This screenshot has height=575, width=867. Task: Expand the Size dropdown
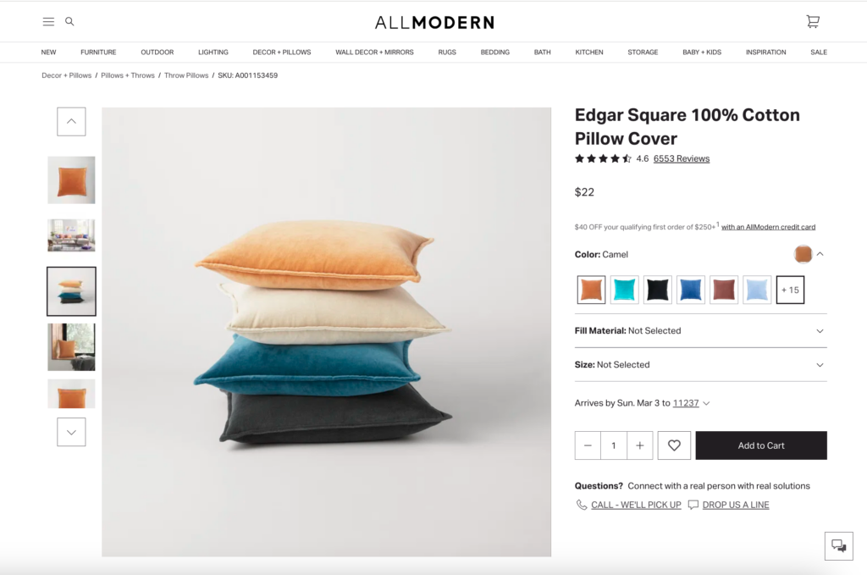tap(700, 365)
